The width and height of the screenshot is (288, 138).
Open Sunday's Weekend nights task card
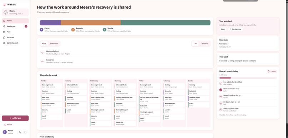coord(199,98)
